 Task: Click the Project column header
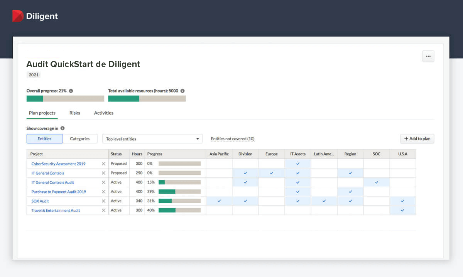pyautogui.click(x=68, y=154)
